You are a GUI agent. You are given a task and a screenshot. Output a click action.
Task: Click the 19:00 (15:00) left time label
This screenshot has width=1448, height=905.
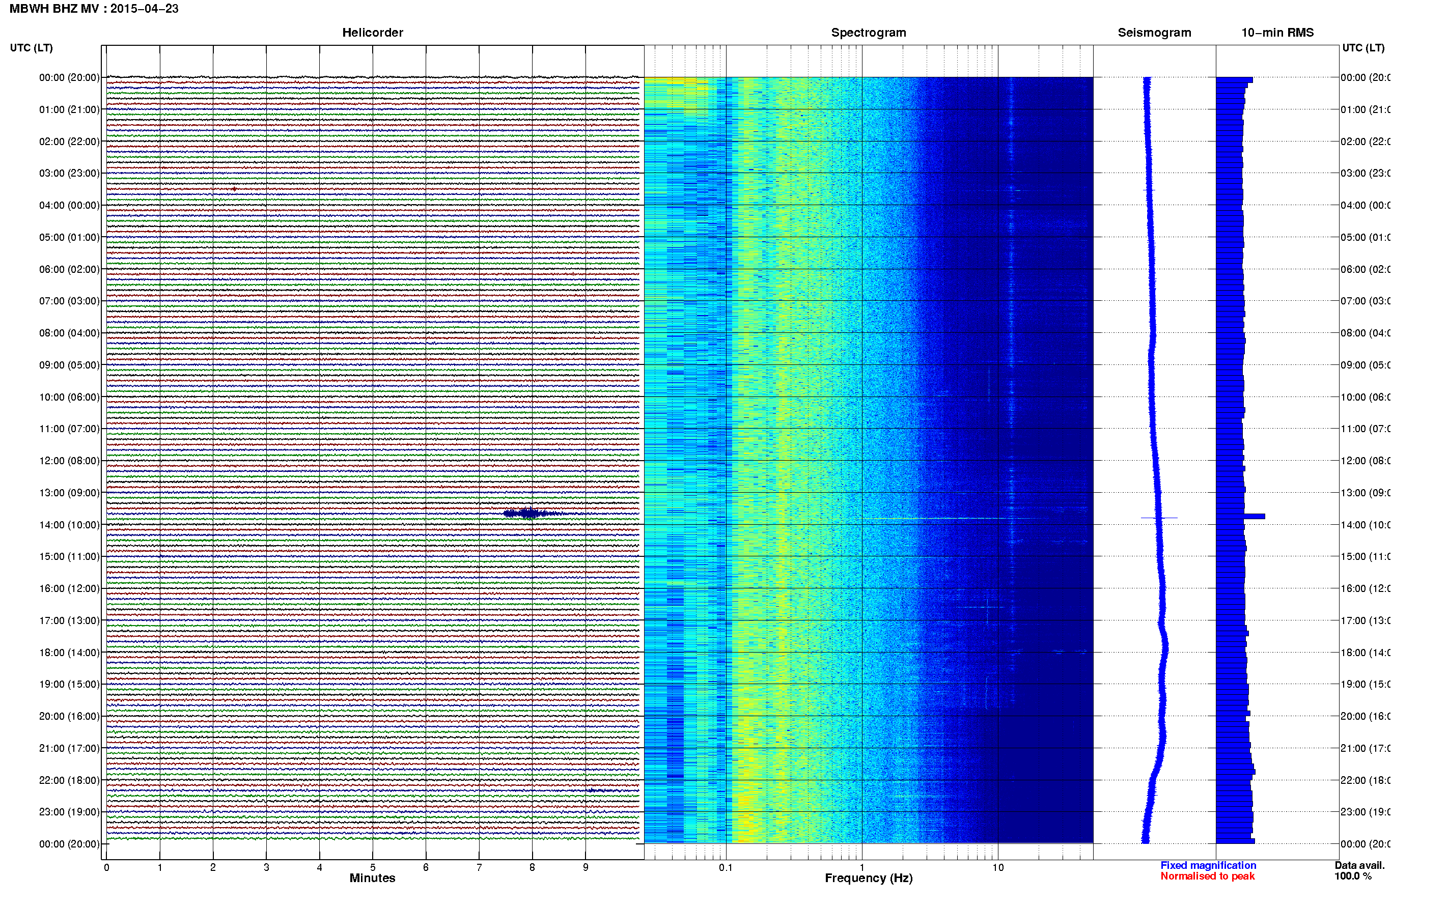click(x=69, y=684)
